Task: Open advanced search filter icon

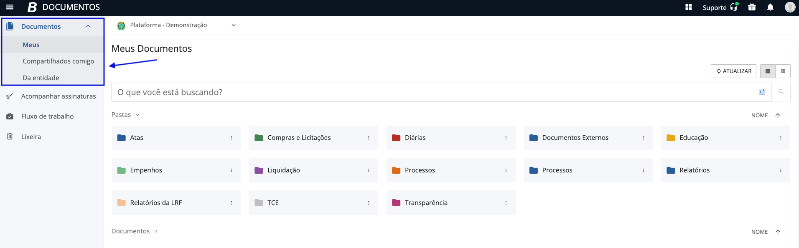Action: tap(762, 92)
